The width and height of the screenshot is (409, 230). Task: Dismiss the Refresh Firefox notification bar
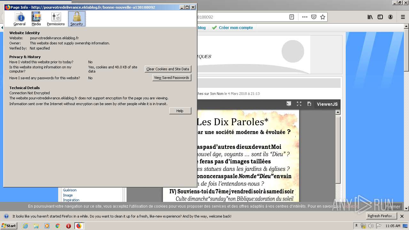[x=402, y=216]
